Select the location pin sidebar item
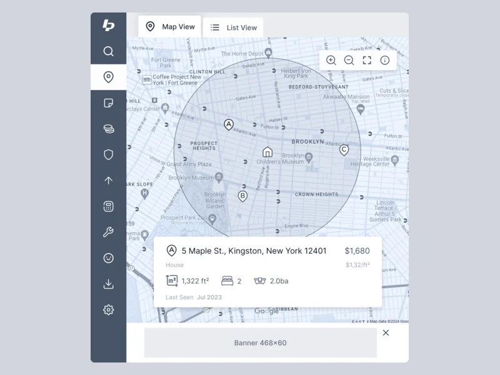Viewport: 500px width, 375px height. coord(108,77)
